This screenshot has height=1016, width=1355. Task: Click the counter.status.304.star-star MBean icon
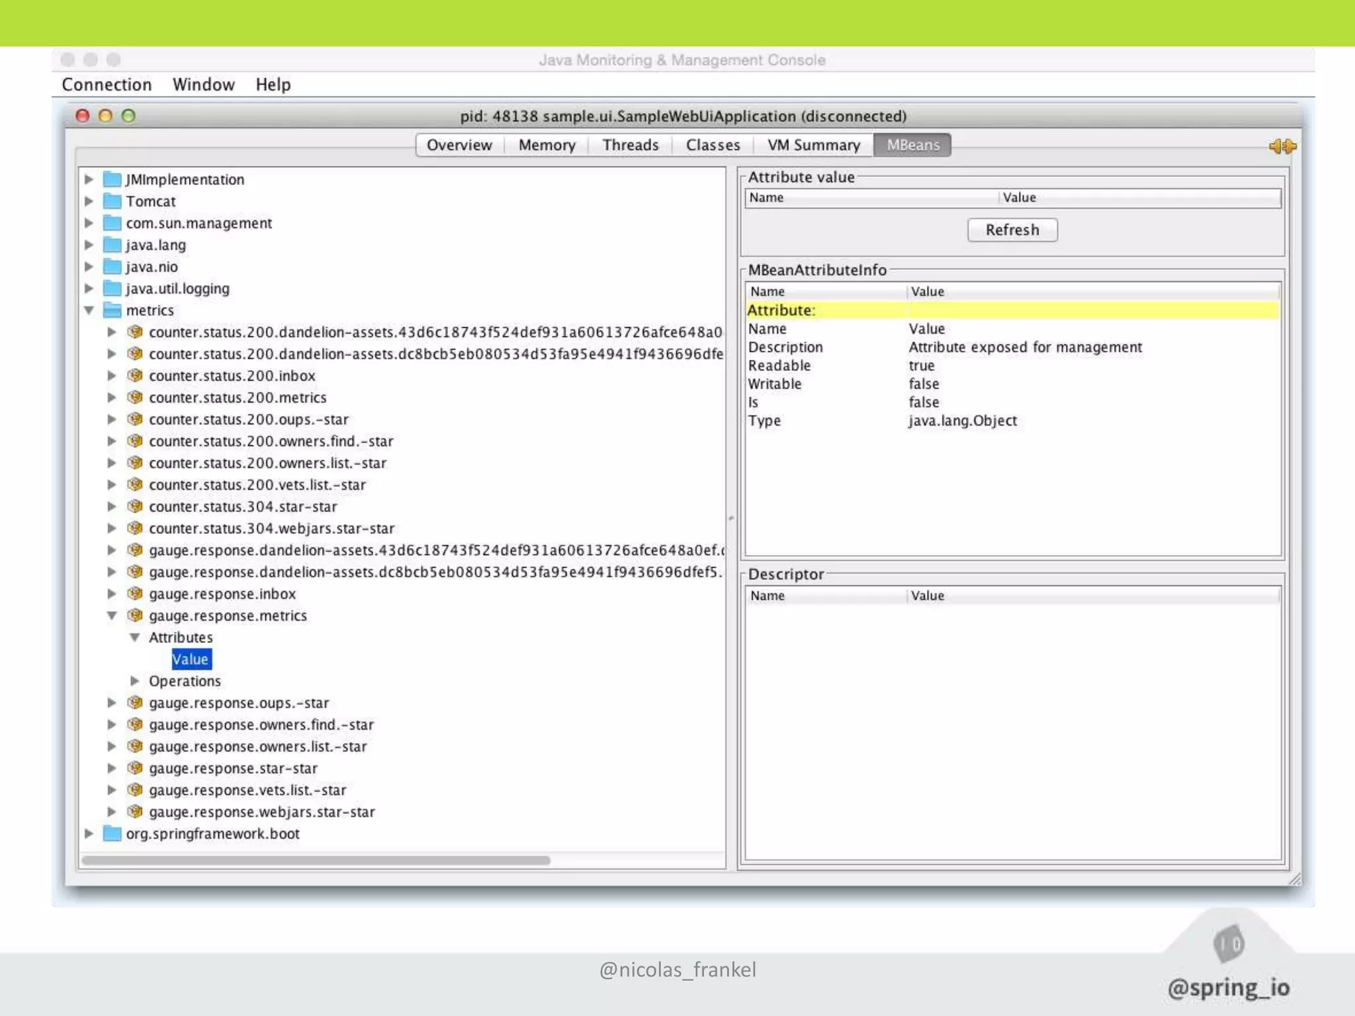click(x=135, y=507)
